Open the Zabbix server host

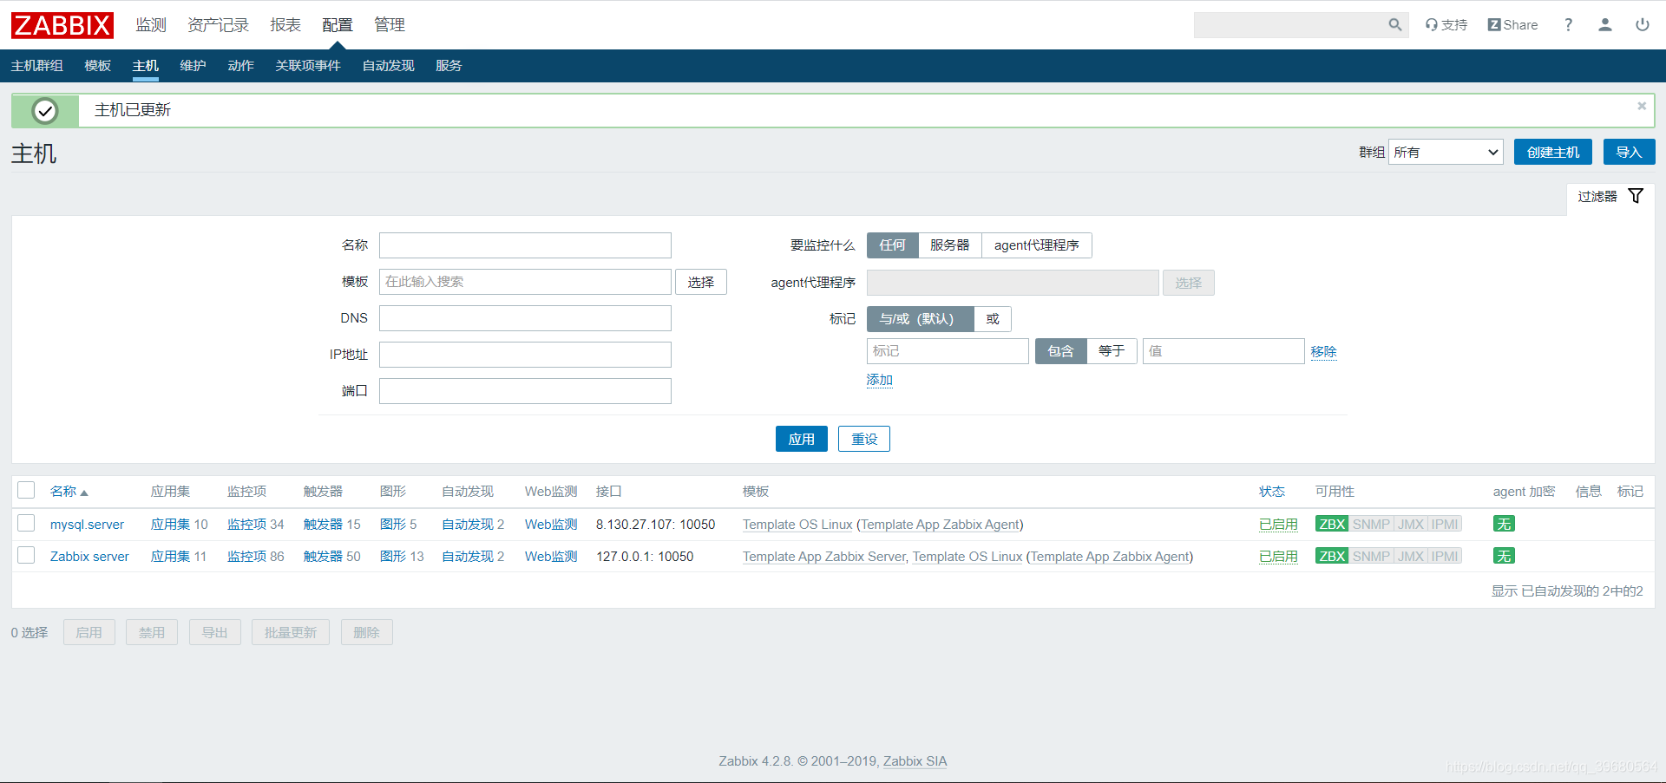89,556
